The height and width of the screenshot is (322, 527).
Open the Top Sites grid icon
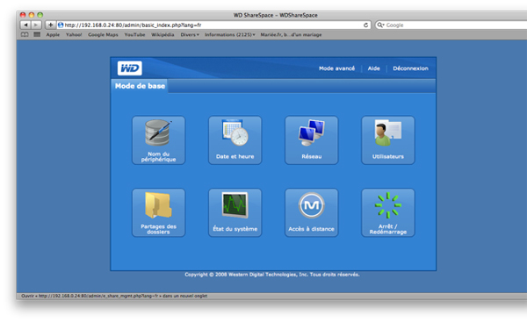[37, 34]
